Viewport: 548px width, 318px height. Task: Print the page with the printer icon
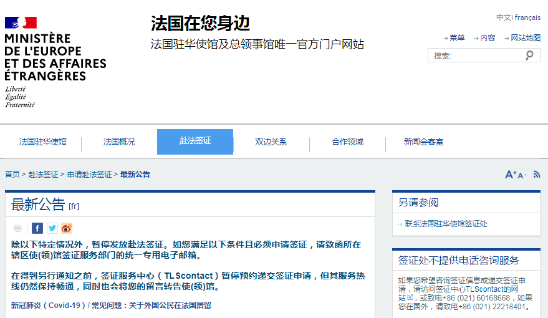click(17, 228)
